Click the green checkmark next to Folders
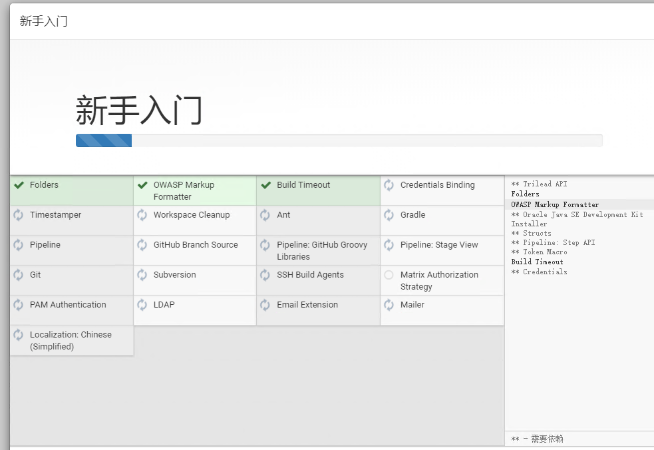 19,185
